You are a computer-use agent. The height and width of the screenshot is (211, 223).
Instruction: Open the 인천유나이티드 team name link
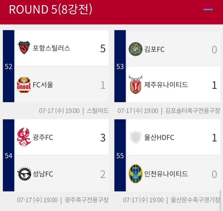pyautogui.click(x=166, y=174)
